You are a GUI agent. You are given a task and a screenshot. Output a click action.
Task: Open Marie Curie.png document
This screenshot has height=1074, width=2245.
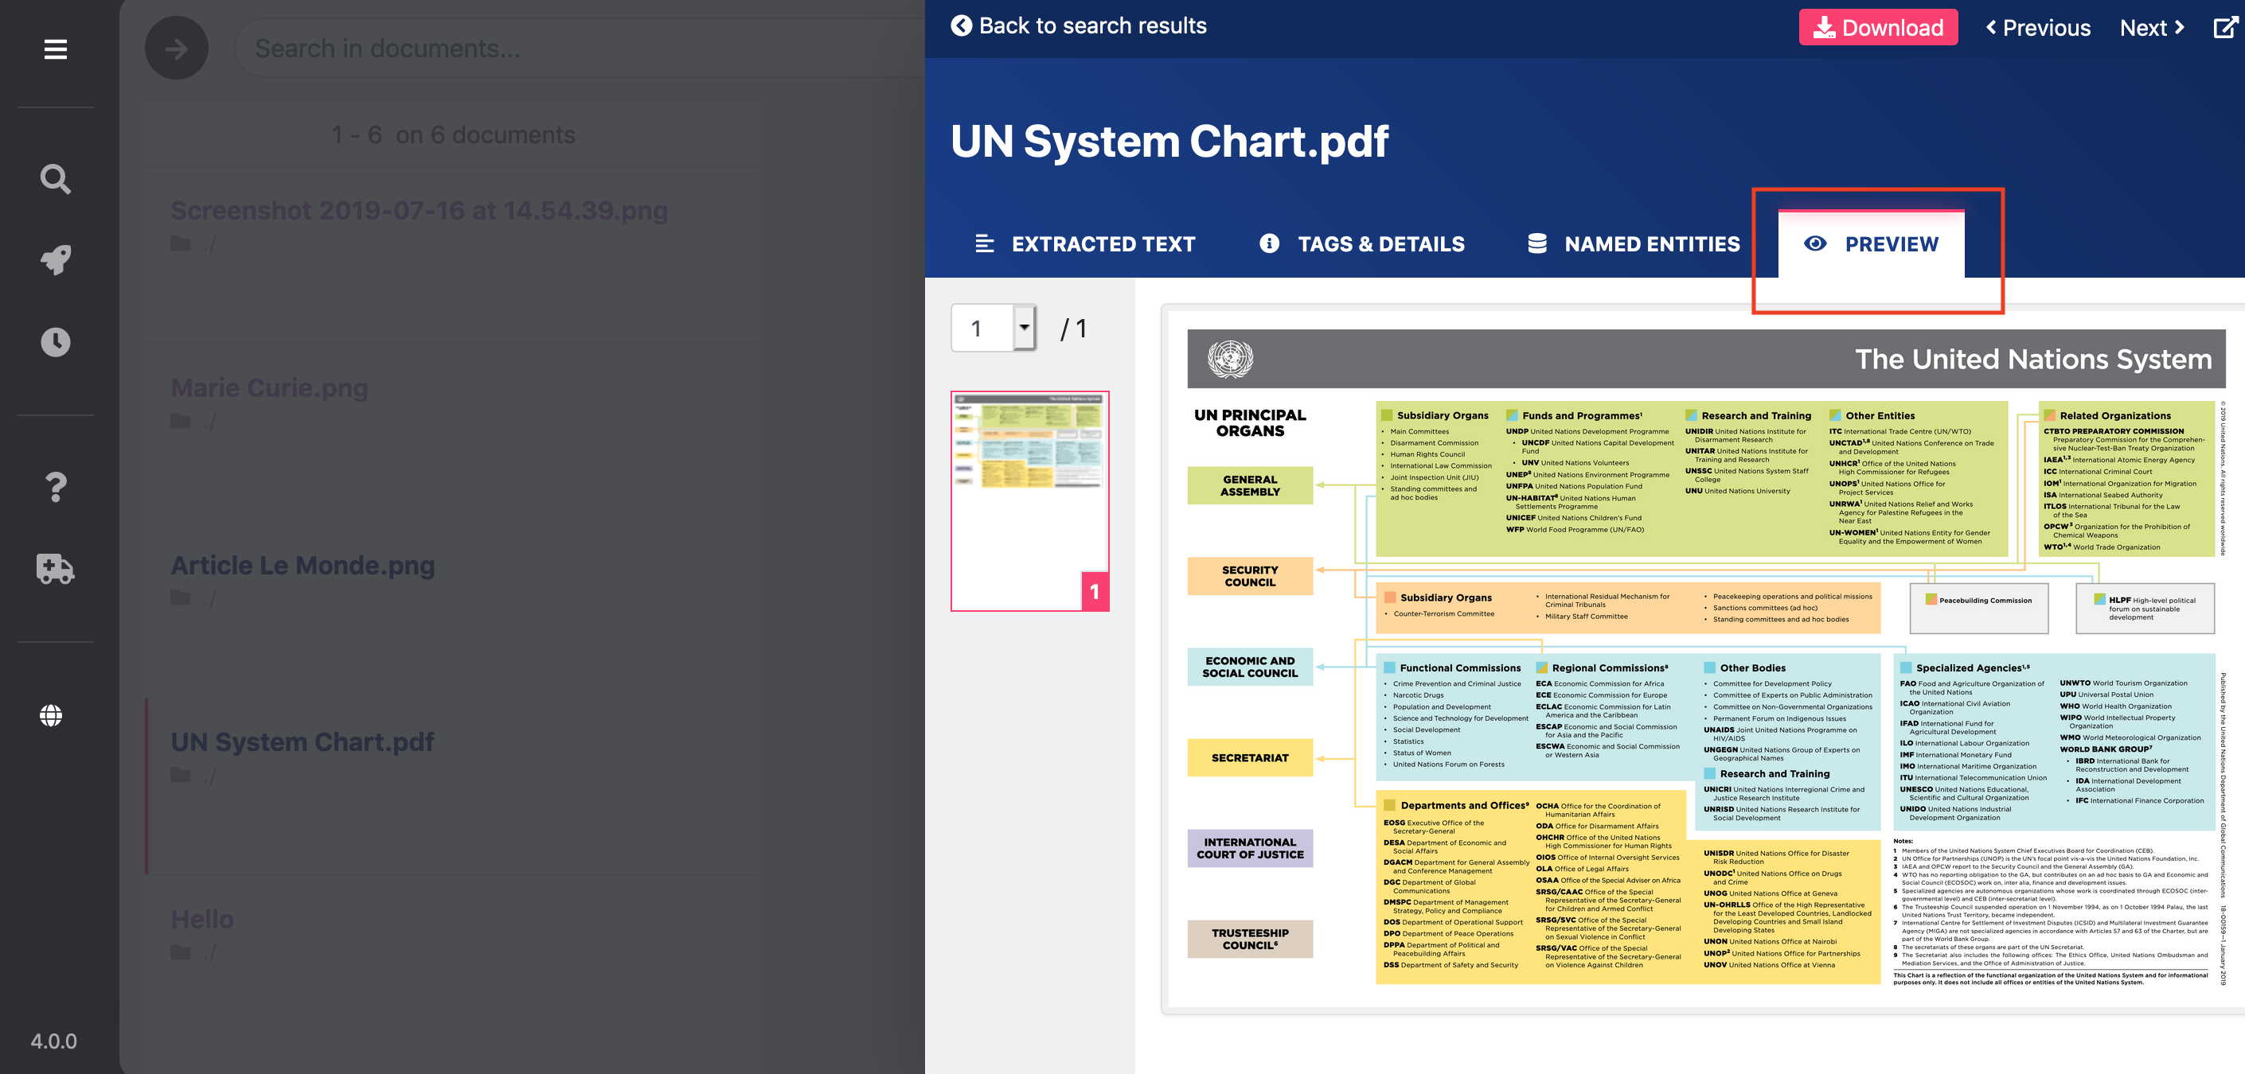click(x=269, y=387)
